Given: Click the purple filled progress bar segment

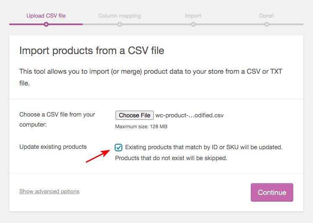Looking at the screenshot, I should [25, 24].
